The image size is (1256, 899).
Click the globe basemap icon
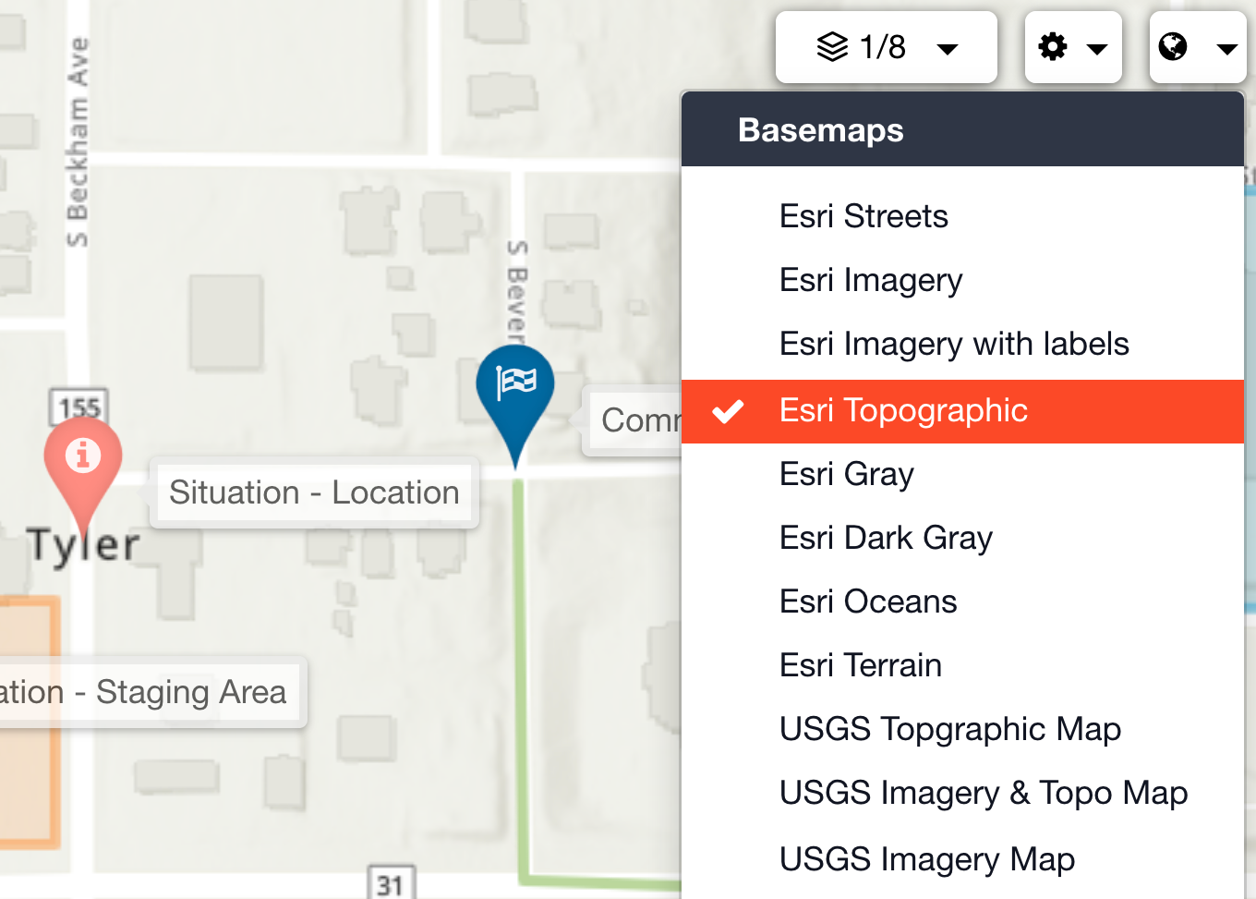(x=1173, y=47)
